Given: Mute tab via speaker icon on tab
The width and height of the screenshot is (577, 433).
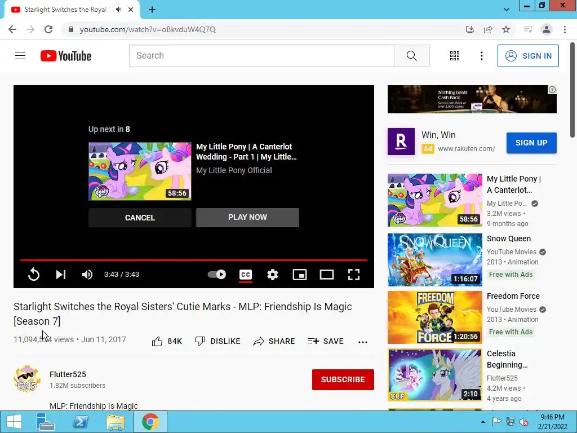Looking at the screenshot, I should tap(118, 10).
